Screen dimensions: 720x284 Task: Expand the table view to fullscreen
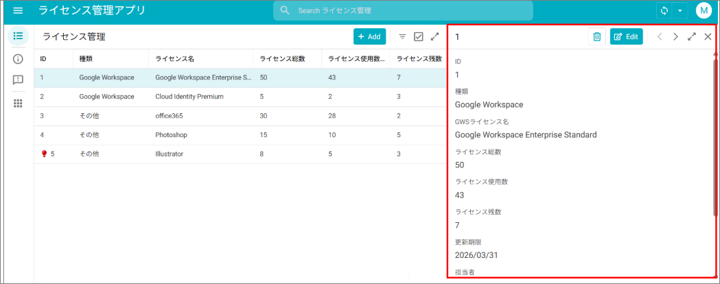coord(434,37)
